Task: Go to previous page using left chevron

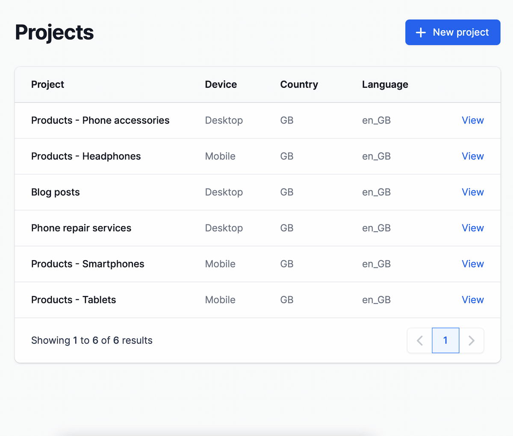Action: [420, 341]
